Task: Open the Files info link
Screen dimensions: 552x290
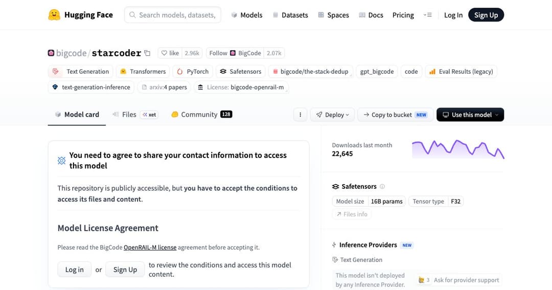Action: 352,214
